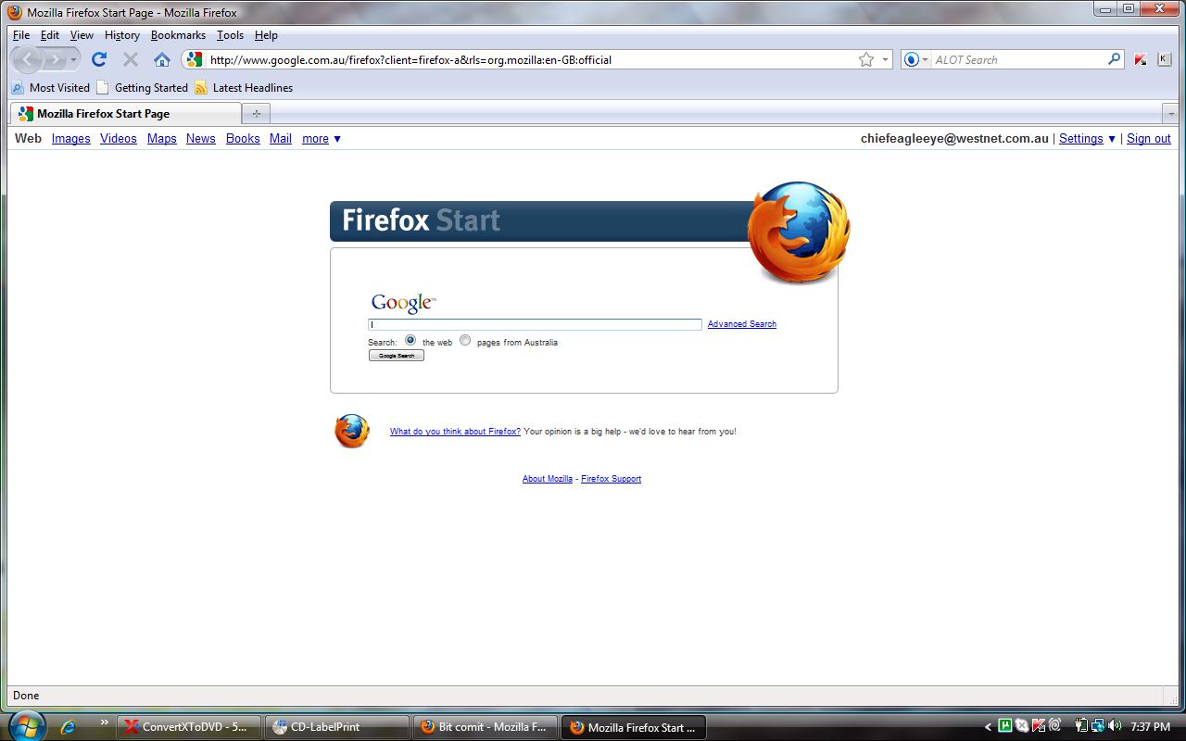Open the Most Visited bookmarks folder
1186x741 pixels.
click(51, 88)
